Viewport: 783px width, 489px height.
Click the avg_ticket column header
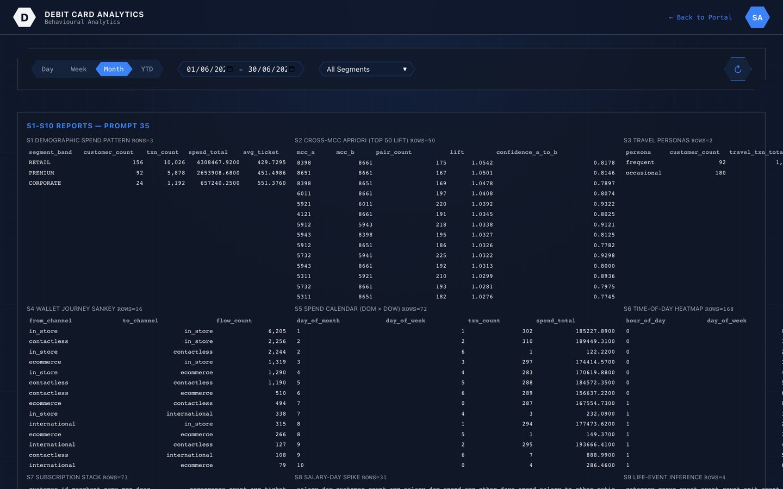[x=260, y=152]
